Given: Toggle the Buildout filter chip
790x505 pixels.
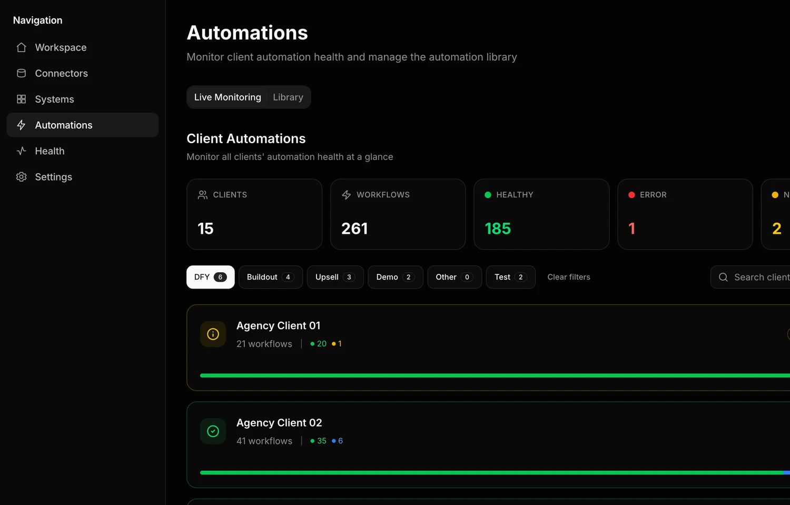Looking at the screenshot, I should [x=271, y=277].
